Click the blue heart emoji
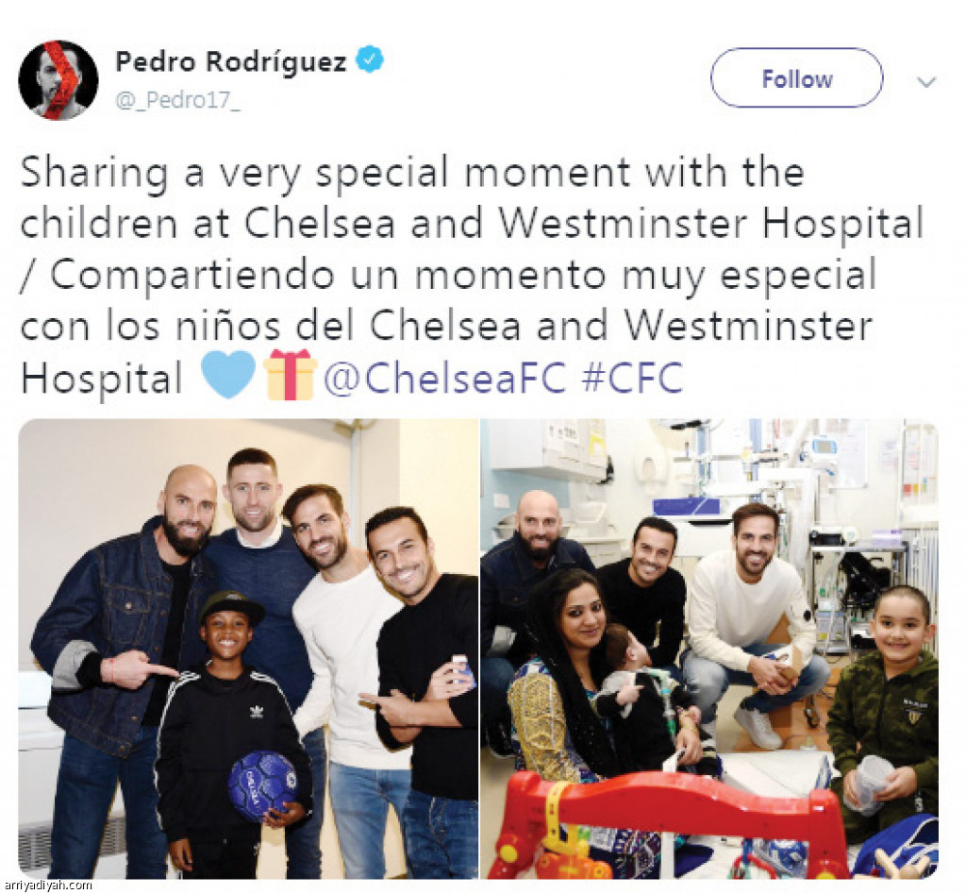This screenshot has height=894, width=966. point(228,374)
